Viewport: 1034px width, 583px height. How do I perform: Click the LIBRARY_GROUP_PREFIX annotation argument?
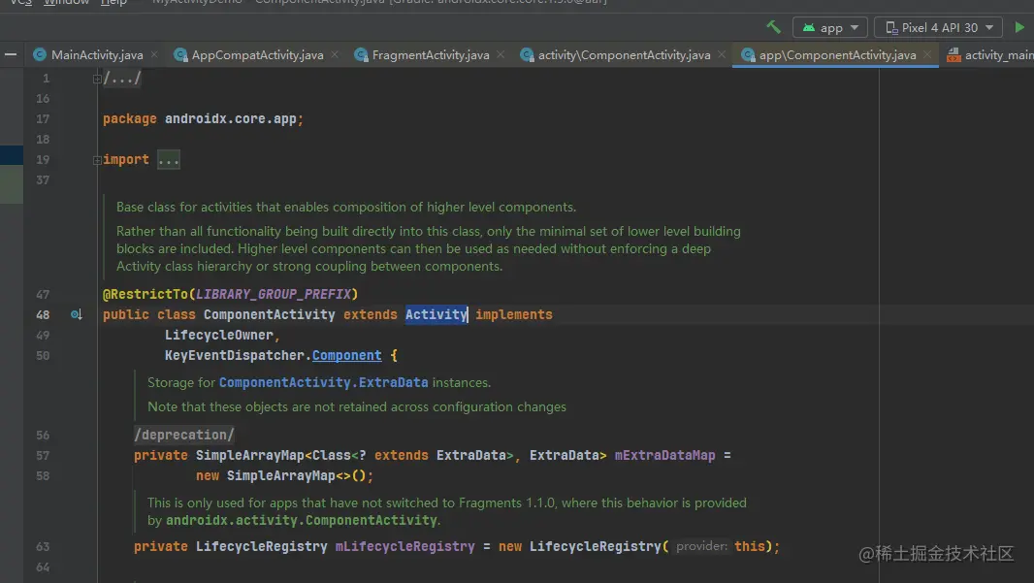[x=273, y=294]
